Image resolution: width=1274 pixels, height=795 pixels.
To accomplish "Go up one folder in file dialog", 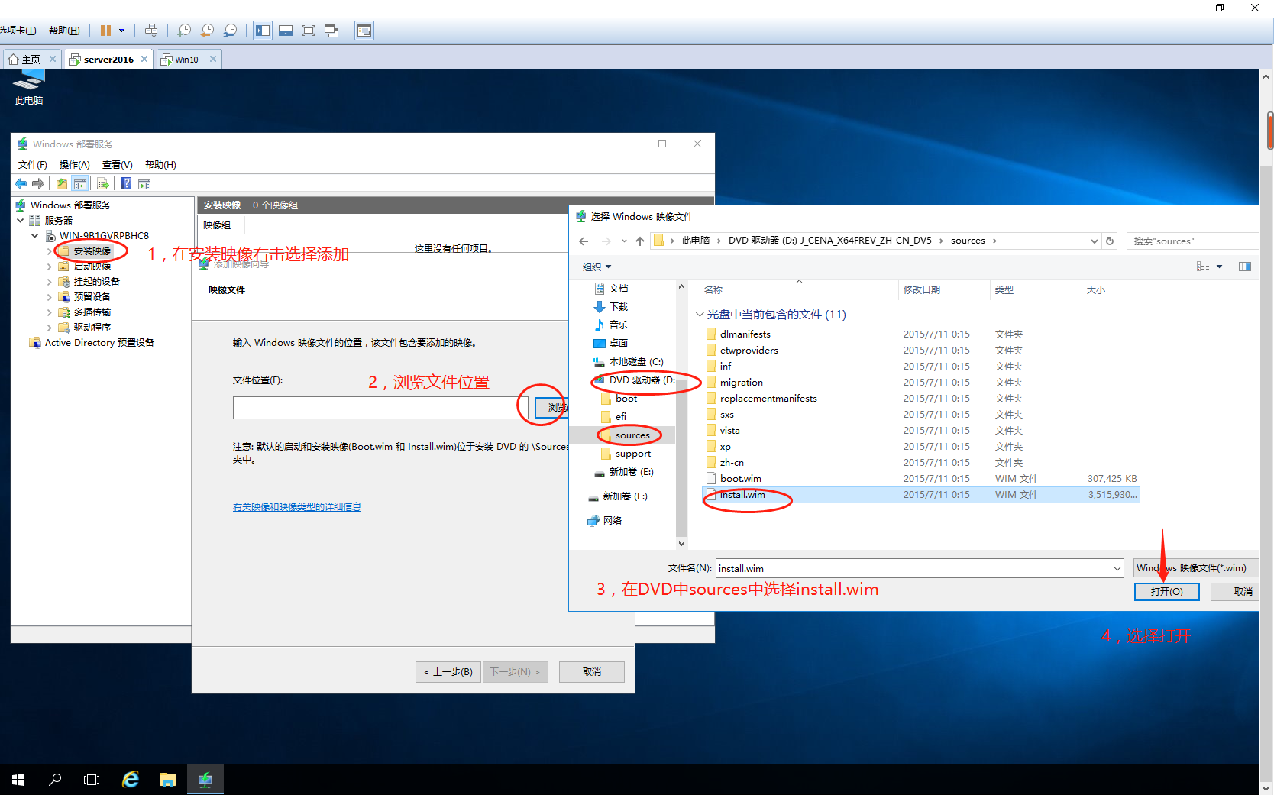I will click(x=640, y=241).
